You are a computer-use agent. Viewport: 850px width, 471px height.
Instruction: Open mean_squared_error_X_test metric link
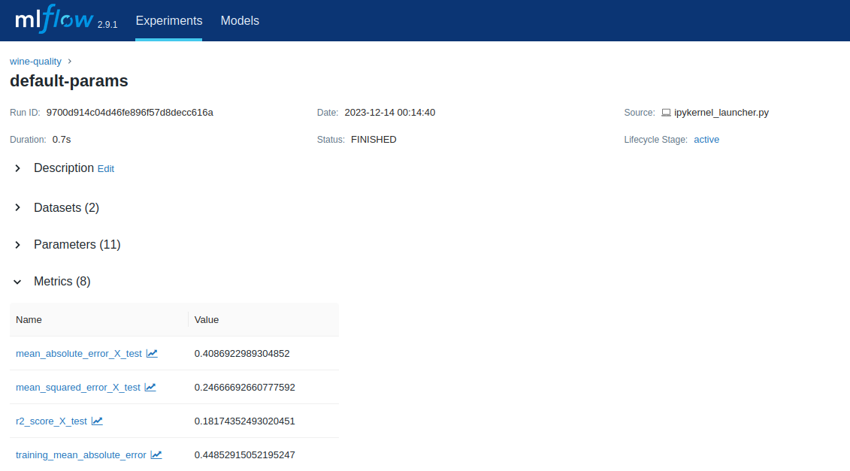(x=78, y=388)
